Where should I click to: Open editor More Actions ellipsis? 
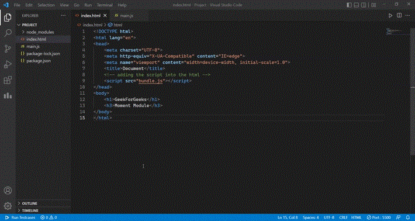tap(407, 16)
